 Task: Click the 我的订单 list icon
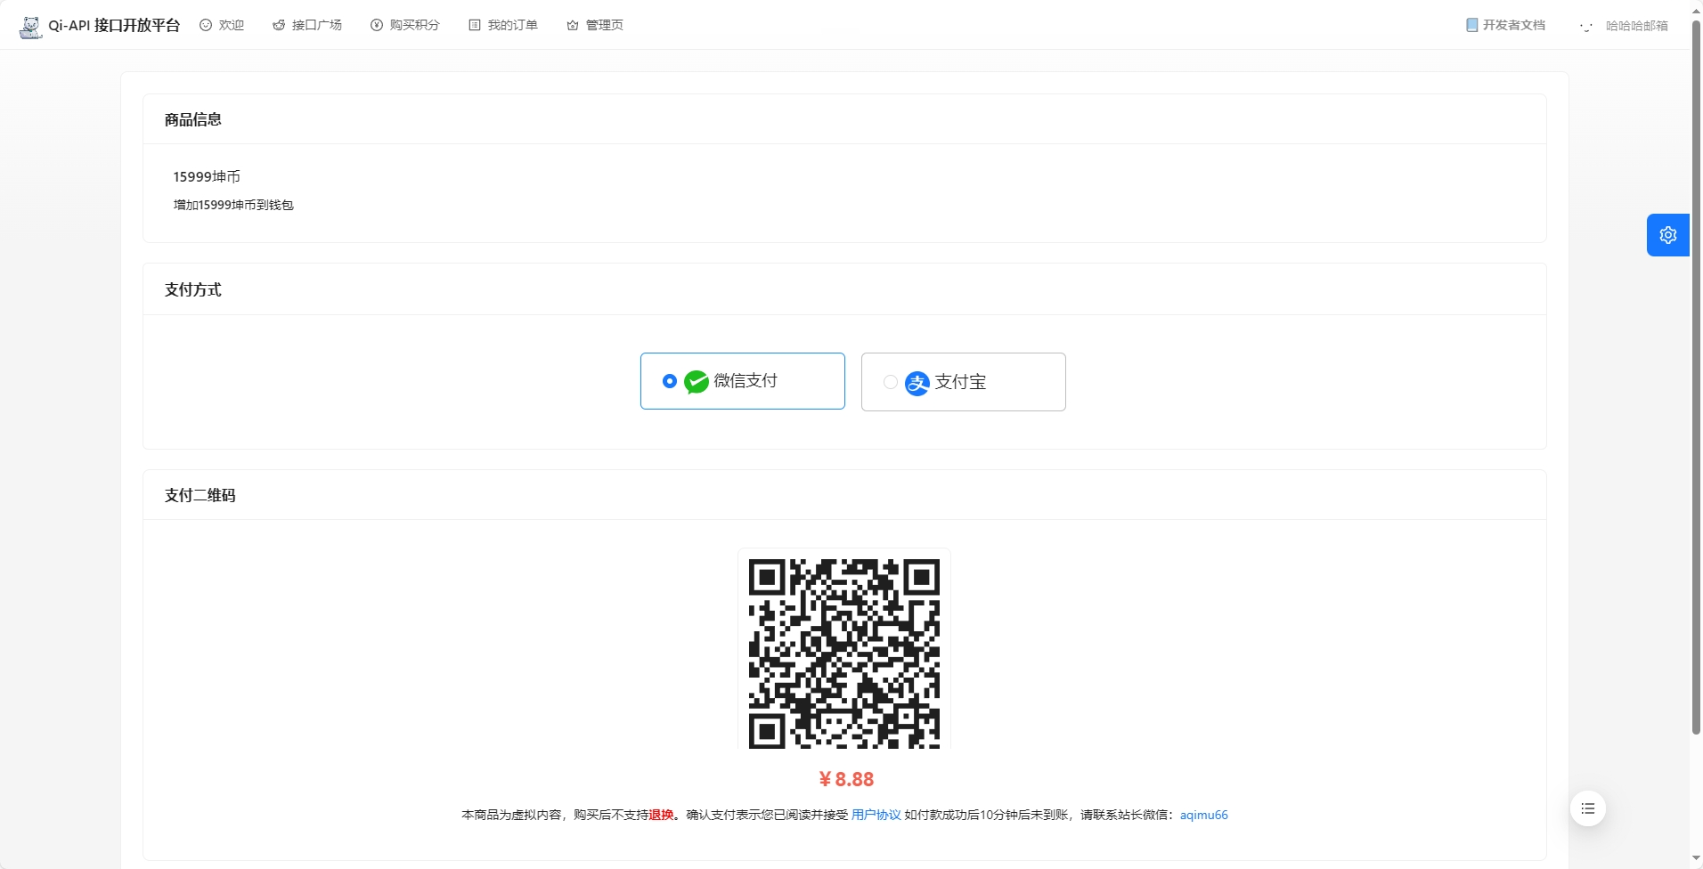coord(475,25)
